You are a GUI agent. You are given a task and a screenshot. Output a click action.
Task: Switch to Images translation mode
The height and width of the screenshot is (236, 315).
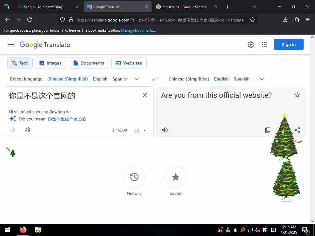(x=51, y=63)
